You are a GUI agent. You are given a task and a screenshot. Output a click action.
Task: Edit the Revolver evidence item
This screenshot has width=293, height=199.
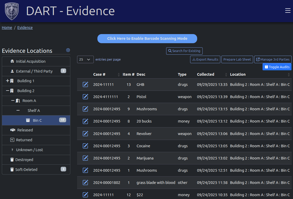pos(85,134)
